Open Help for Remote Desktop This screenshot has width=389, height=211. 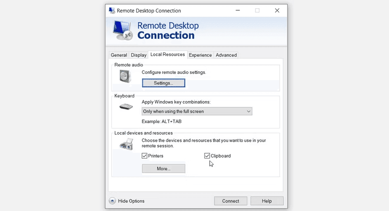pyautogui.click(x=267, y=201)
